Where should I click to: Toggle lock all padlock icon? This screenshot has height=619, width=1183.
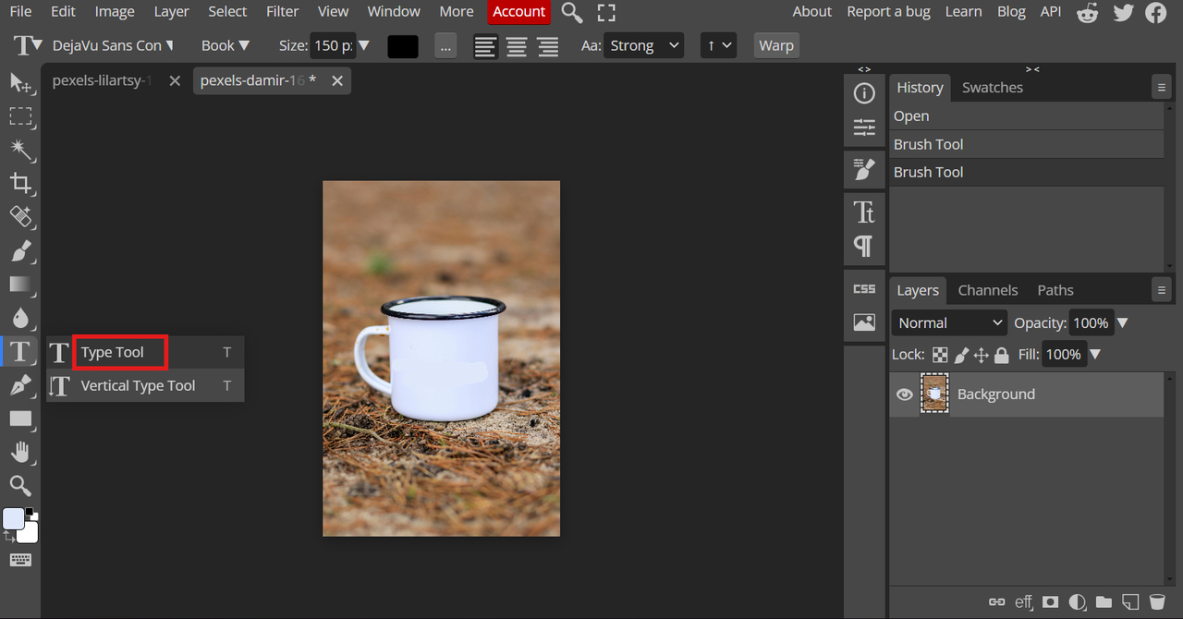(x=1002, y=355)
